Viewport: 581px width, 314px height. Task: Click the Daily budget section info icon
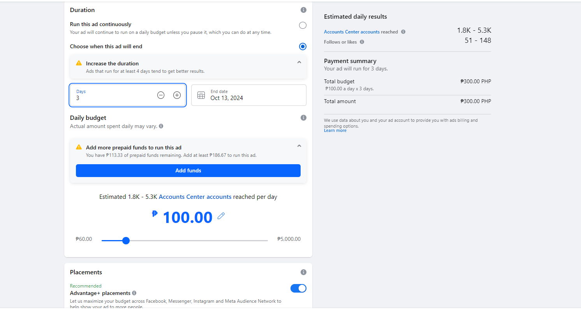coord(303,118)
